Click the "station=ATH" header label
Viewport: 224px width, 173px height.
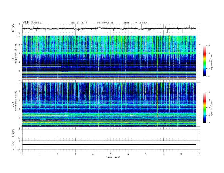tap(105, 23)
